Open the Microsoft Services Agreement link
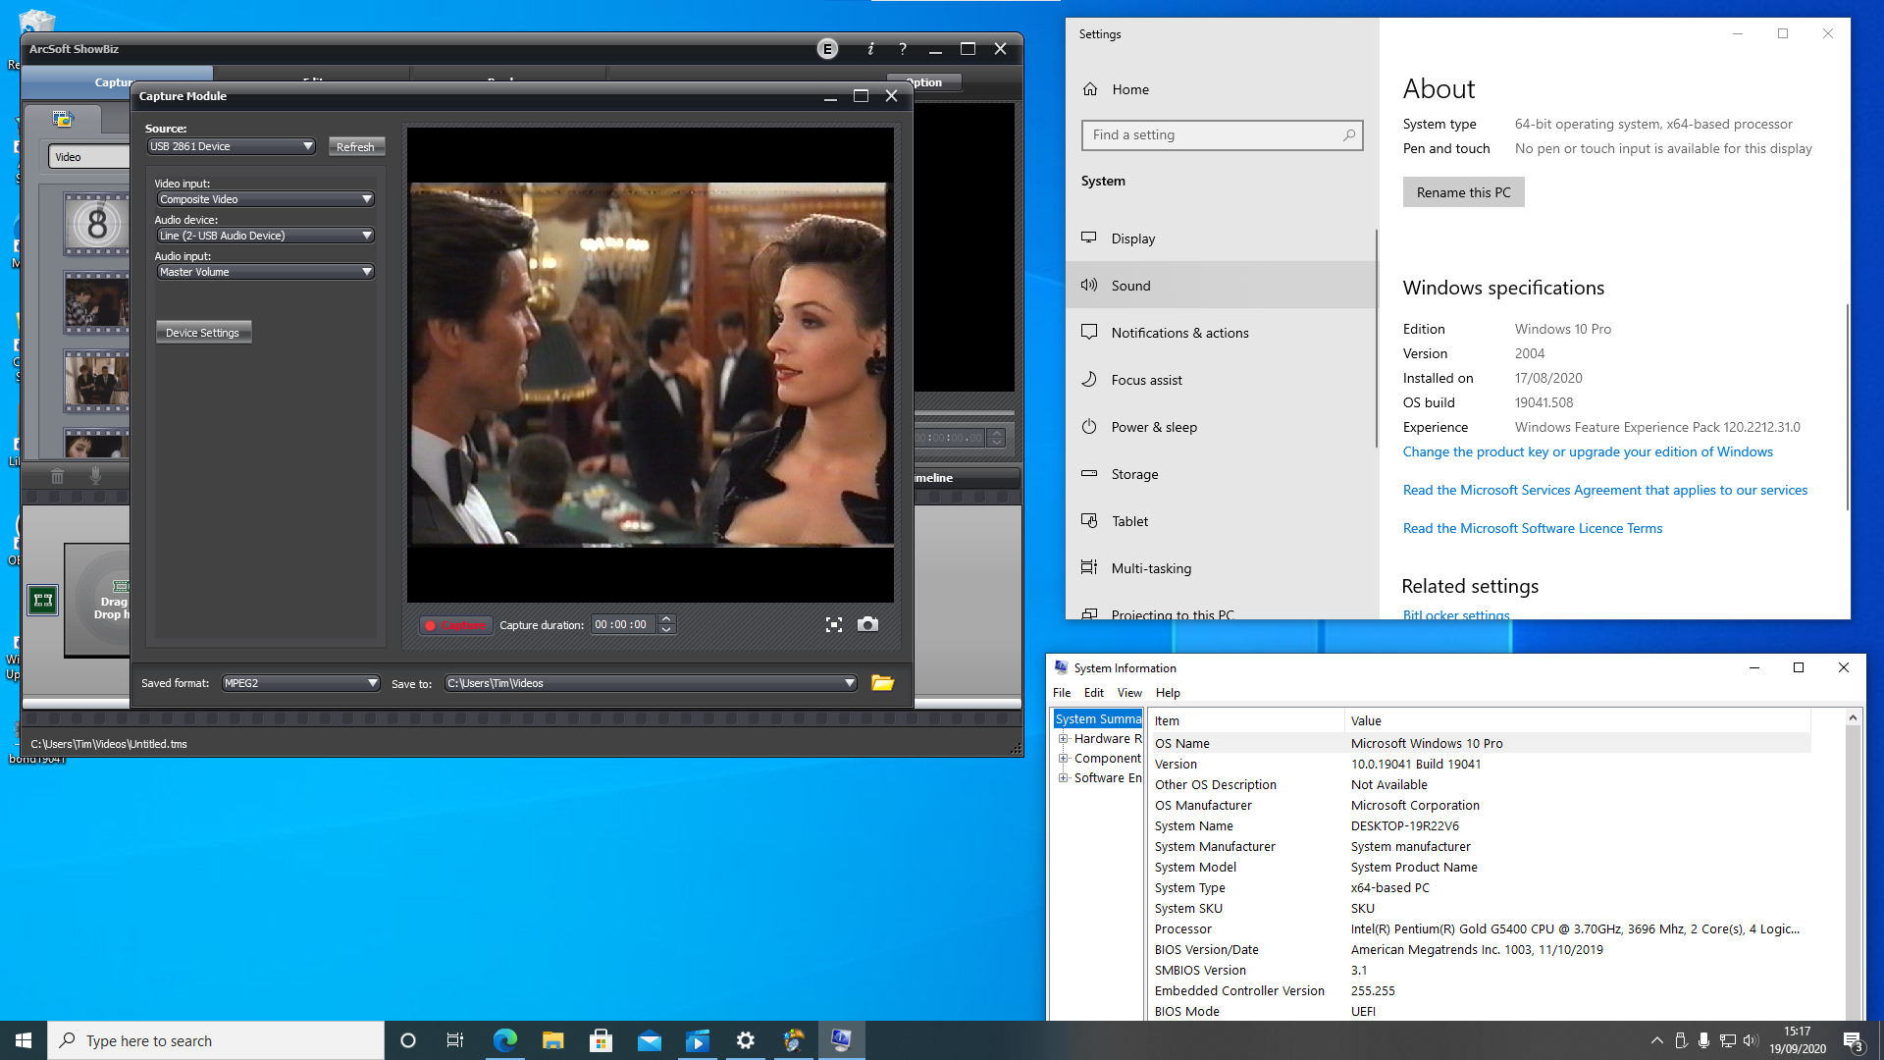Viewport: 1884px width, 1060px height. click(x=1604, y=490)
